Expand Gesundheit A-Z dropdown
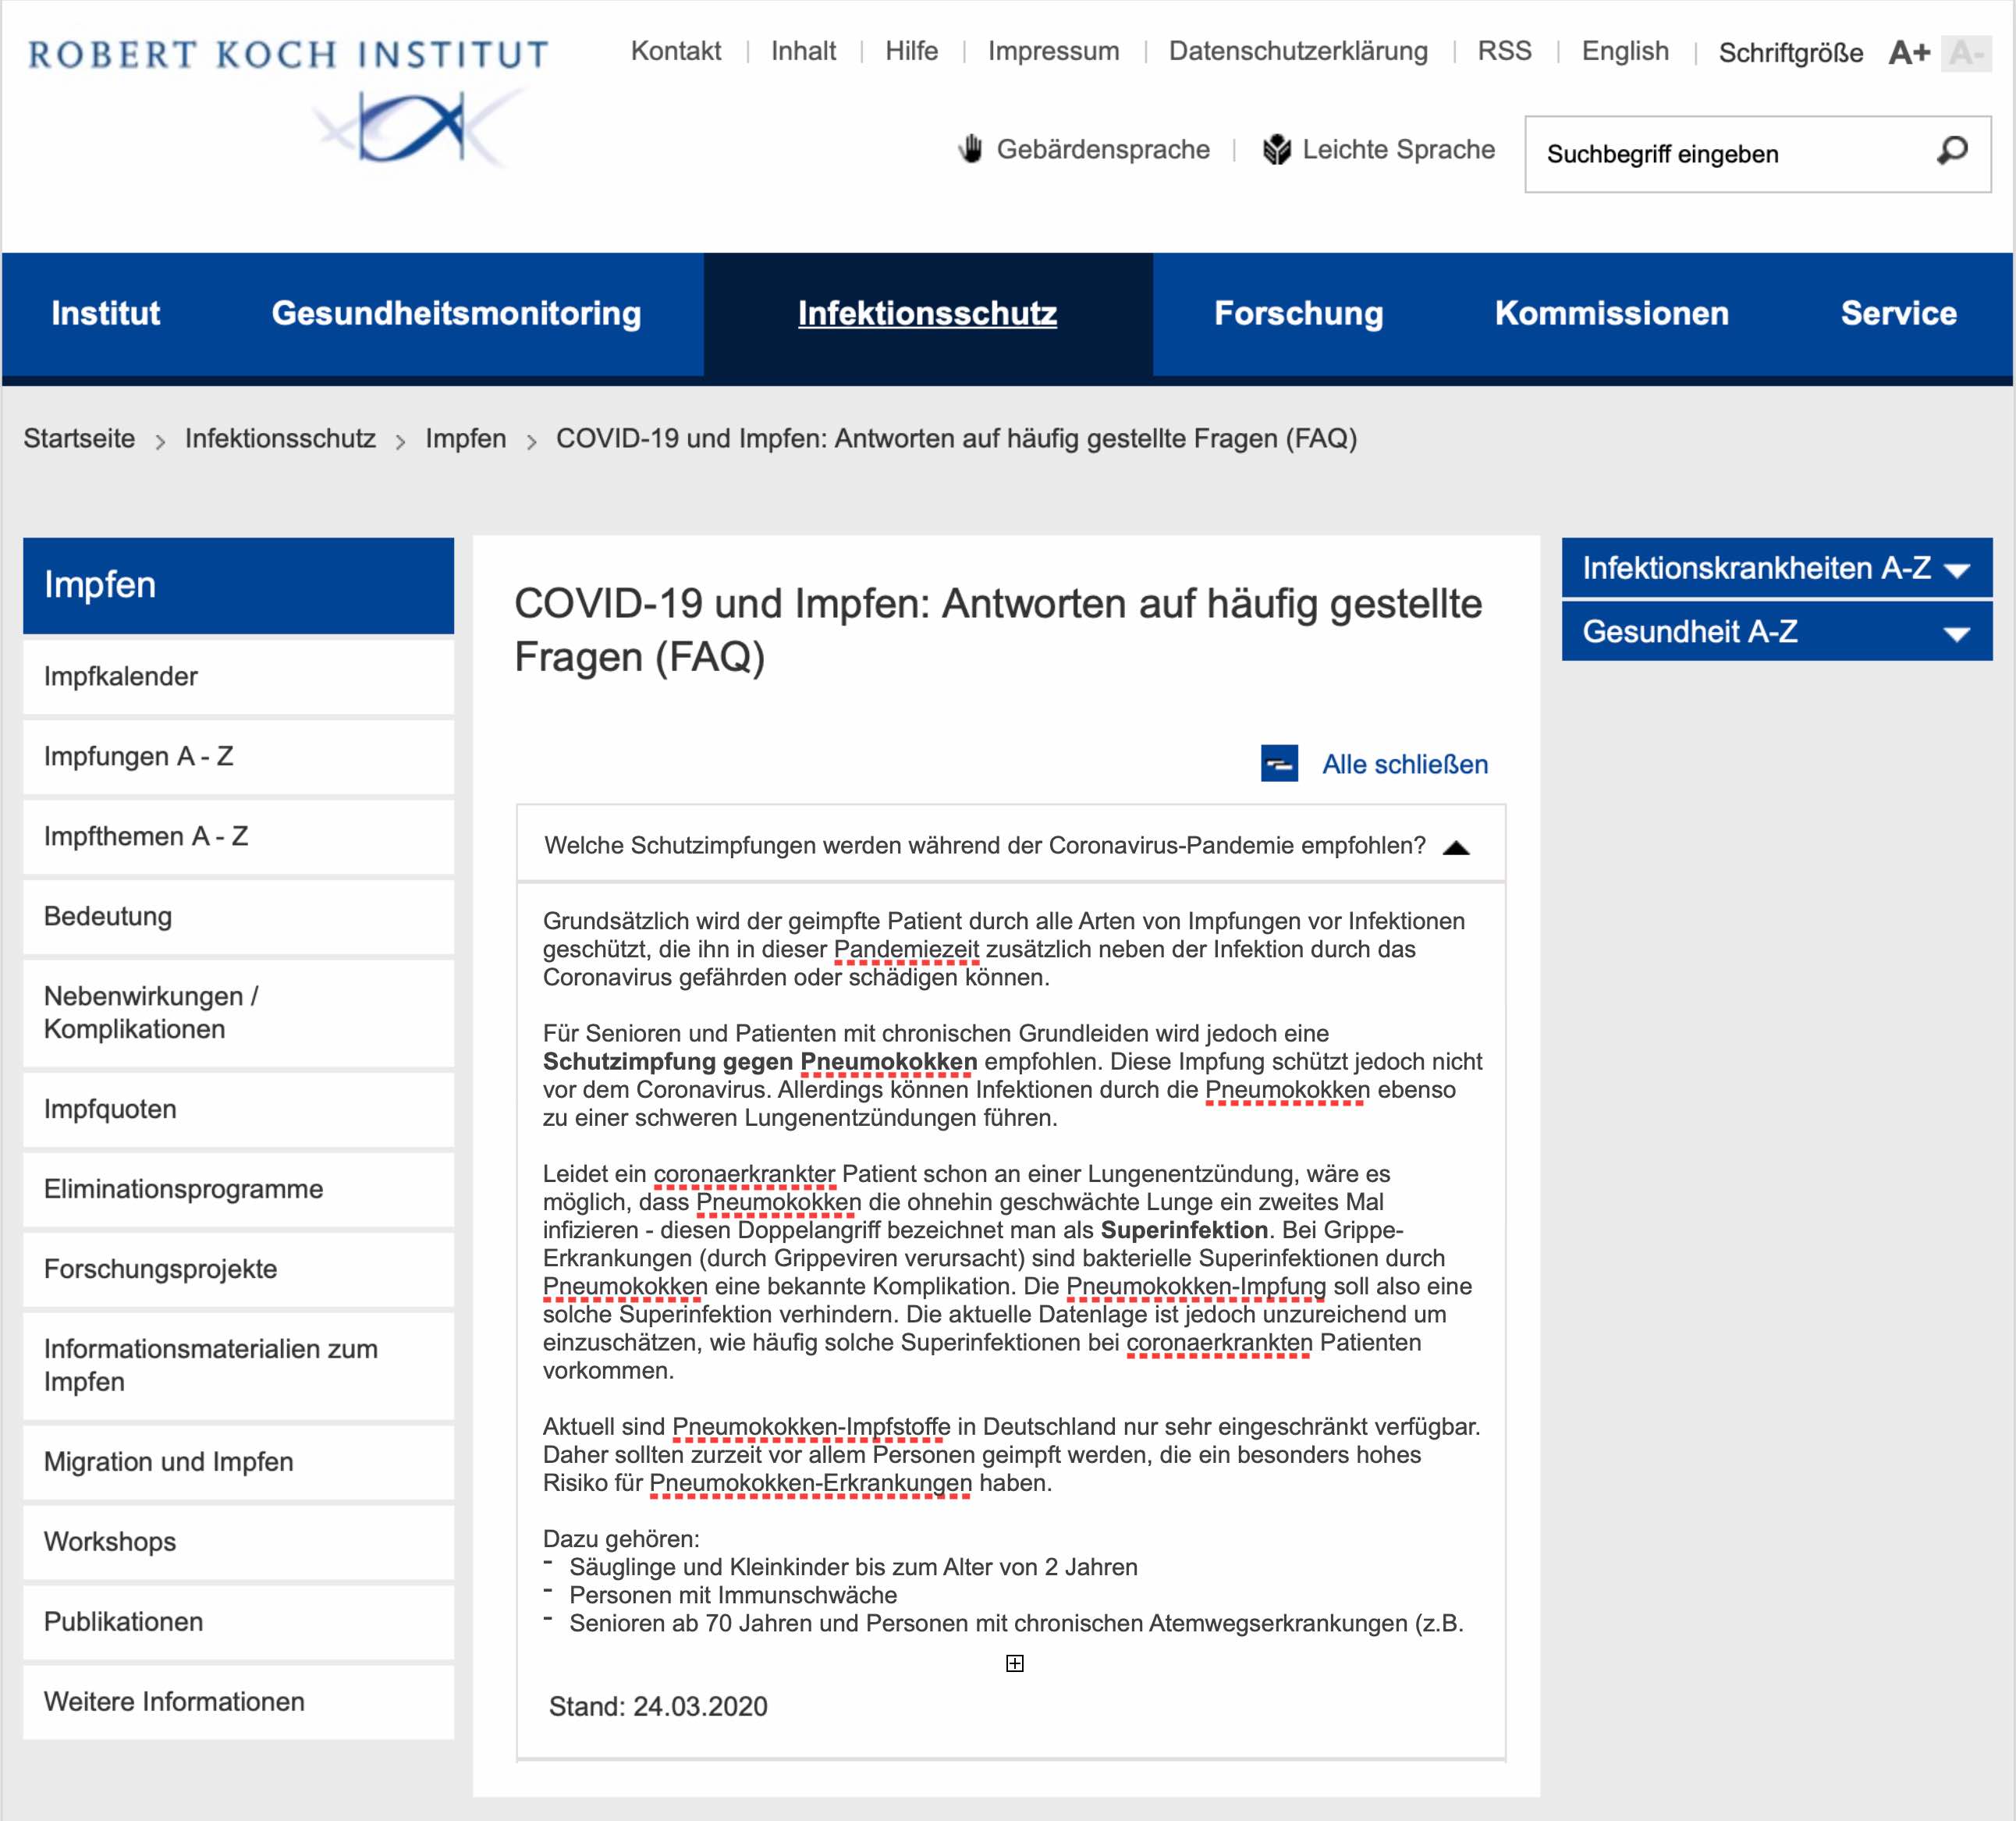The width and height of the screenshot is (2016, 1821). (x=1956, y=633)
